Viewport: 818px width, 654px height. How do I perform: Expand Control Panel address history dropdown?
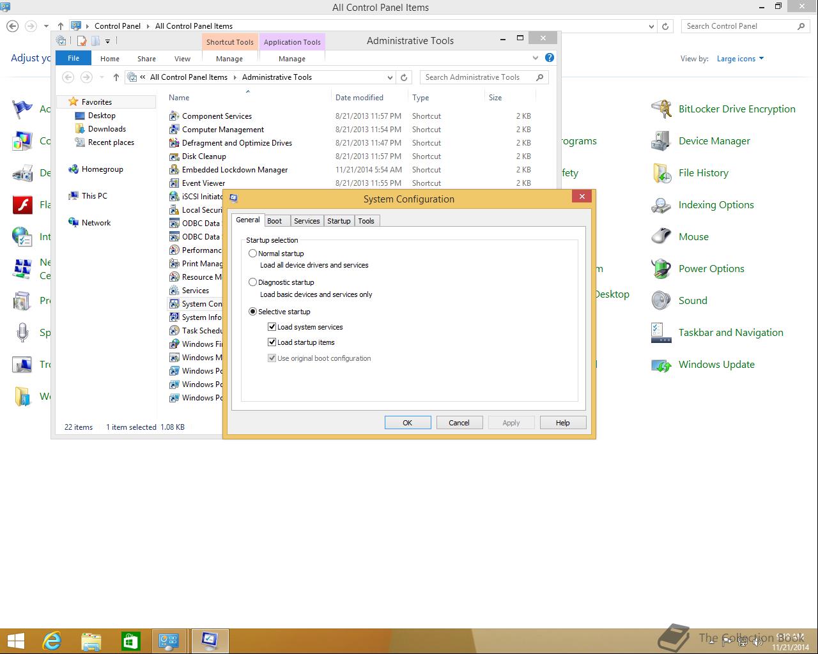tap(651, 26)
